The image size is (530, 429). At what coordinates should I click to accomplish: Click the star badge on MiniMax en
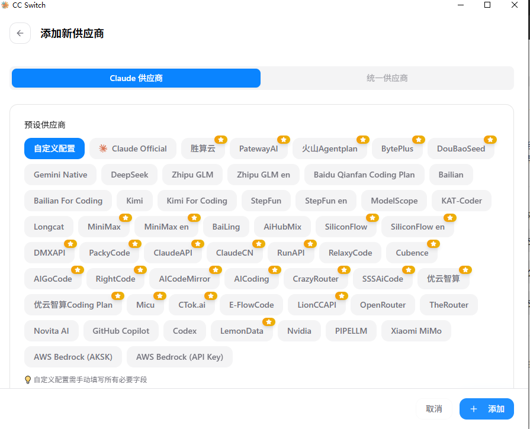click(194, 218)
